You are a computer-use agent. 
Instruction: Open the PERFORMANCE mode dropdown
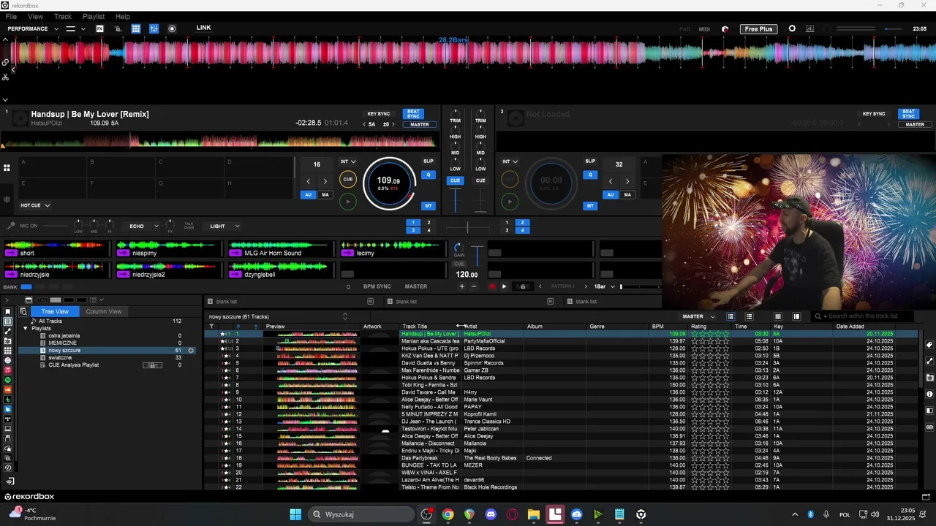(x=34, y=28)
